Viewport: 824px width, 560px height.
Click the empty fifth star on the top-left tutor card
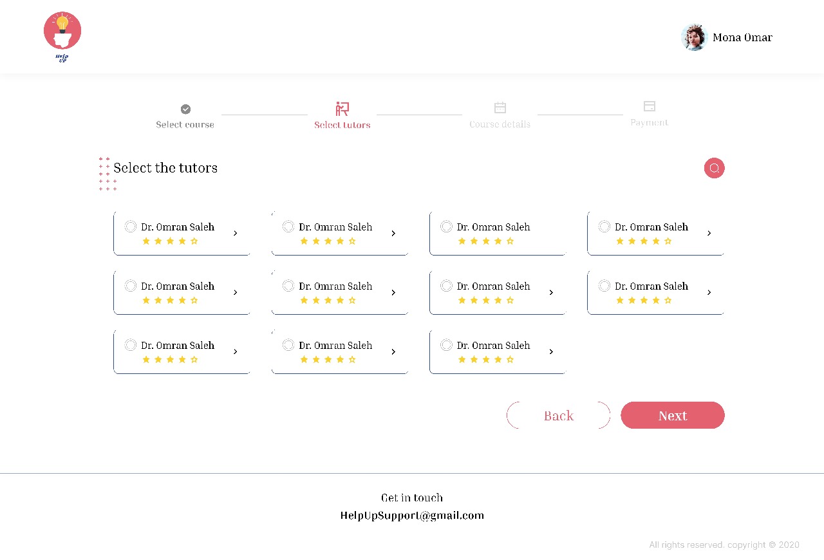point(194,241)
